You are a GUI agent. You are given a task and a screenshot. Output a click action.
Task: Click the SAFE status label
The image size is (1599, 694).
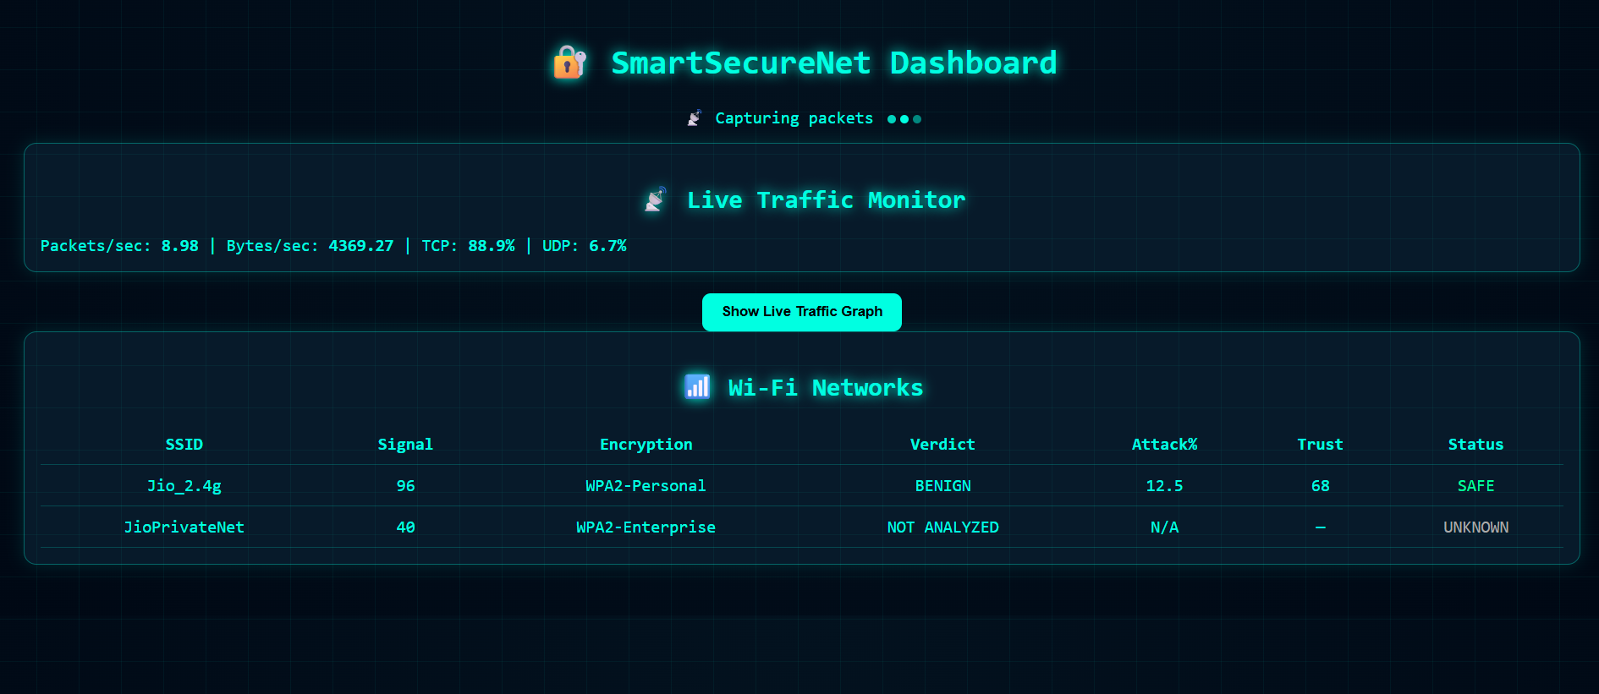click(1476, 486)
